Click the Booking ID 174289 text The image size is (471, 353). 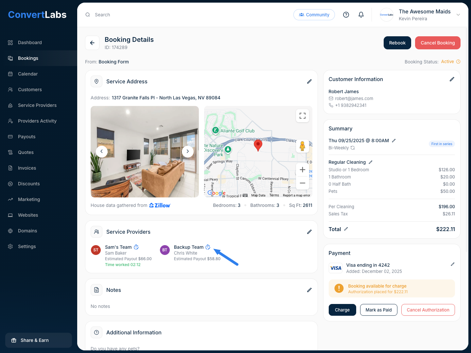116,47
